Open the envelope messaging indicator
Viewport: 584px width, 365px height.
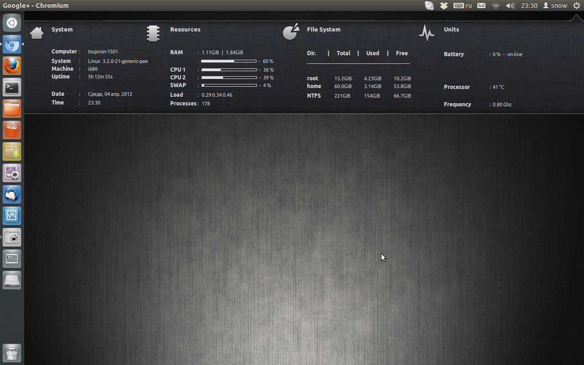tap(481, 5)
